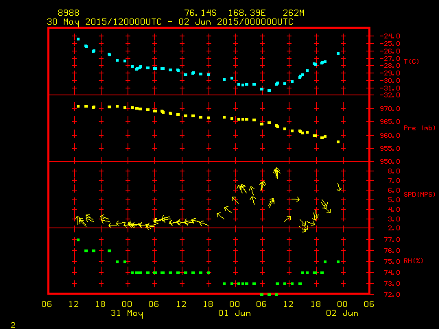Click the 00 hour label above 31 May
Screen dimensions: 439x329
tap(127, 304)
